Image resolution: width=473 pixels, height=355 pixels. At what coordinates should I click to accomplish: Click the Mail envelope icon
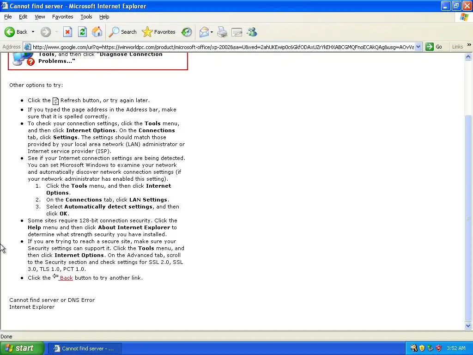tap(204, 32)
